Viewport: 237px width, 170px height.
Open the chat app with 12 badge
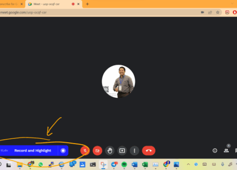[x=73, y=164]
